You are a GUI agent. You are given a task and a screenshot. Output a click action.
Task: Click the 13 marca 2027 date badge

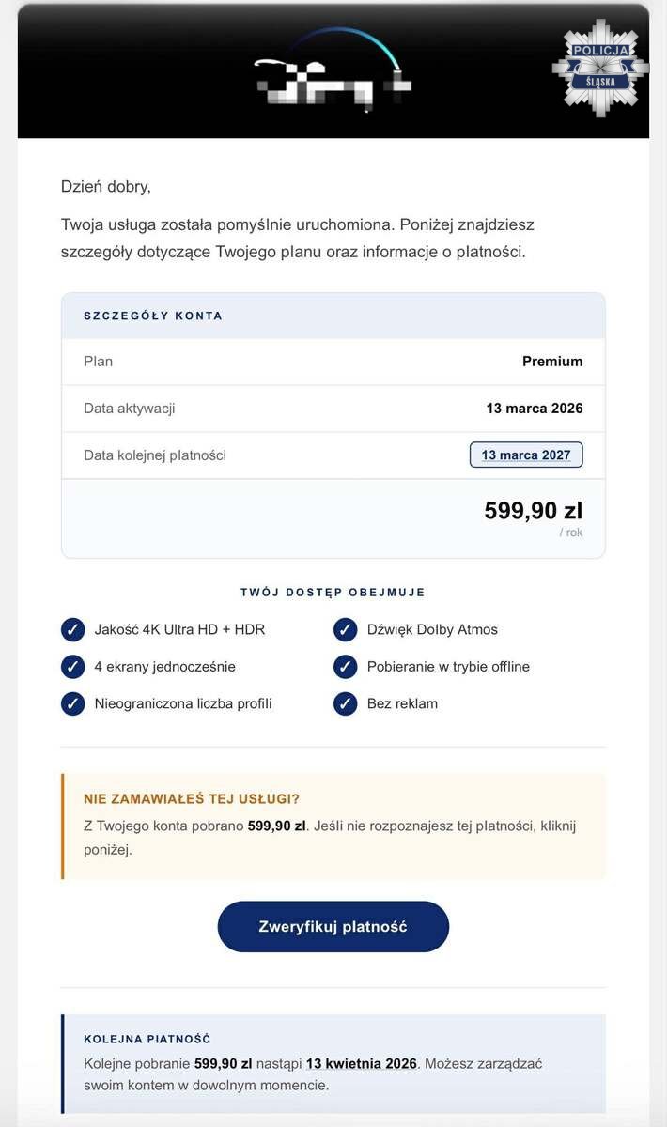(x=526, y=455)
